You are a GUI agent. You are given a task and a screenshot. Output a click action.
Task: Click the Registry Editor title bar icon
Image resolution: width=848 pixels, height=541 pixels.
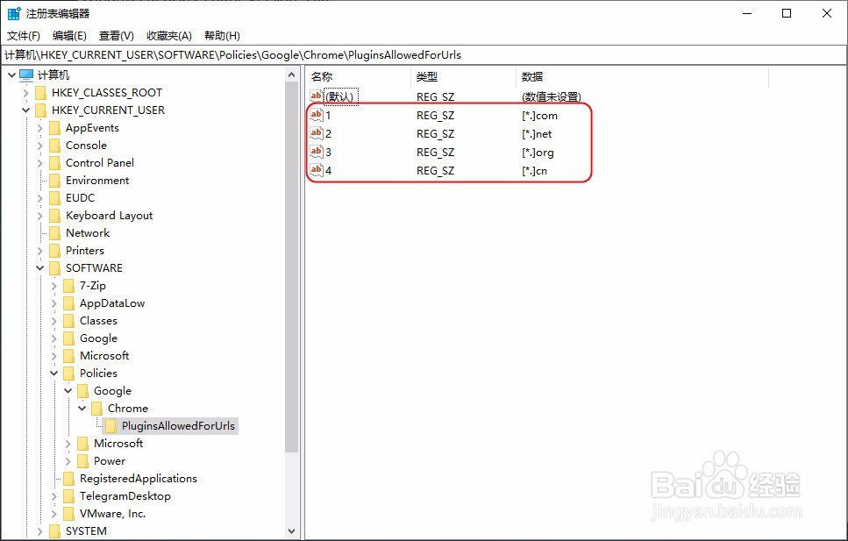14,13
